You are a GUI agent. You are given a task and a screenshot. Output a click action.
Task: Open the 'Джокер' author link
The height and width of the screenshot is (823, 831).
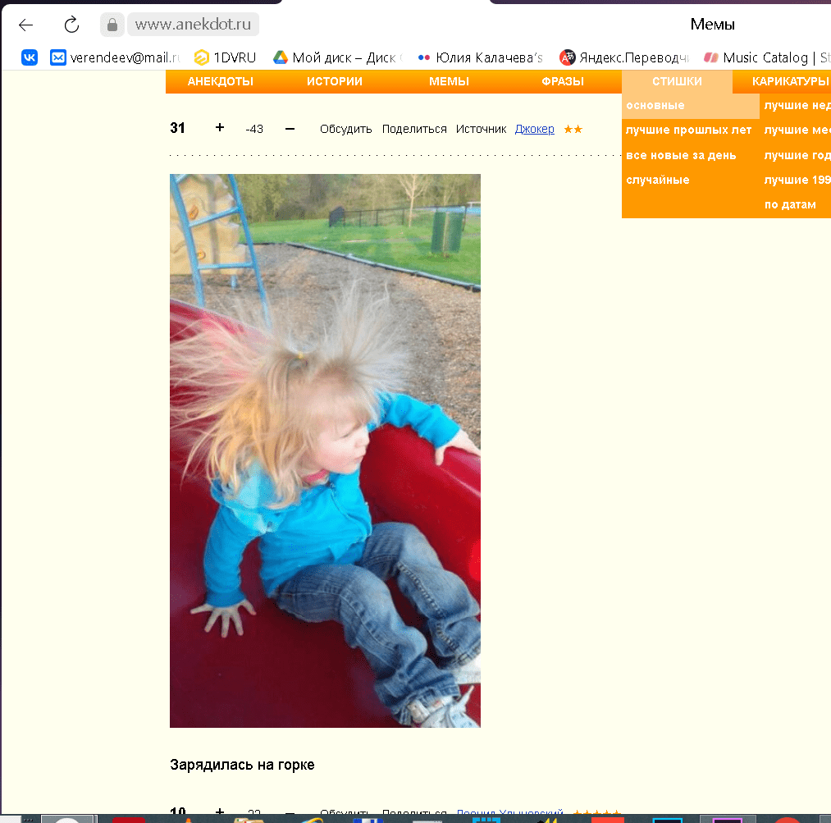[534, 129]
